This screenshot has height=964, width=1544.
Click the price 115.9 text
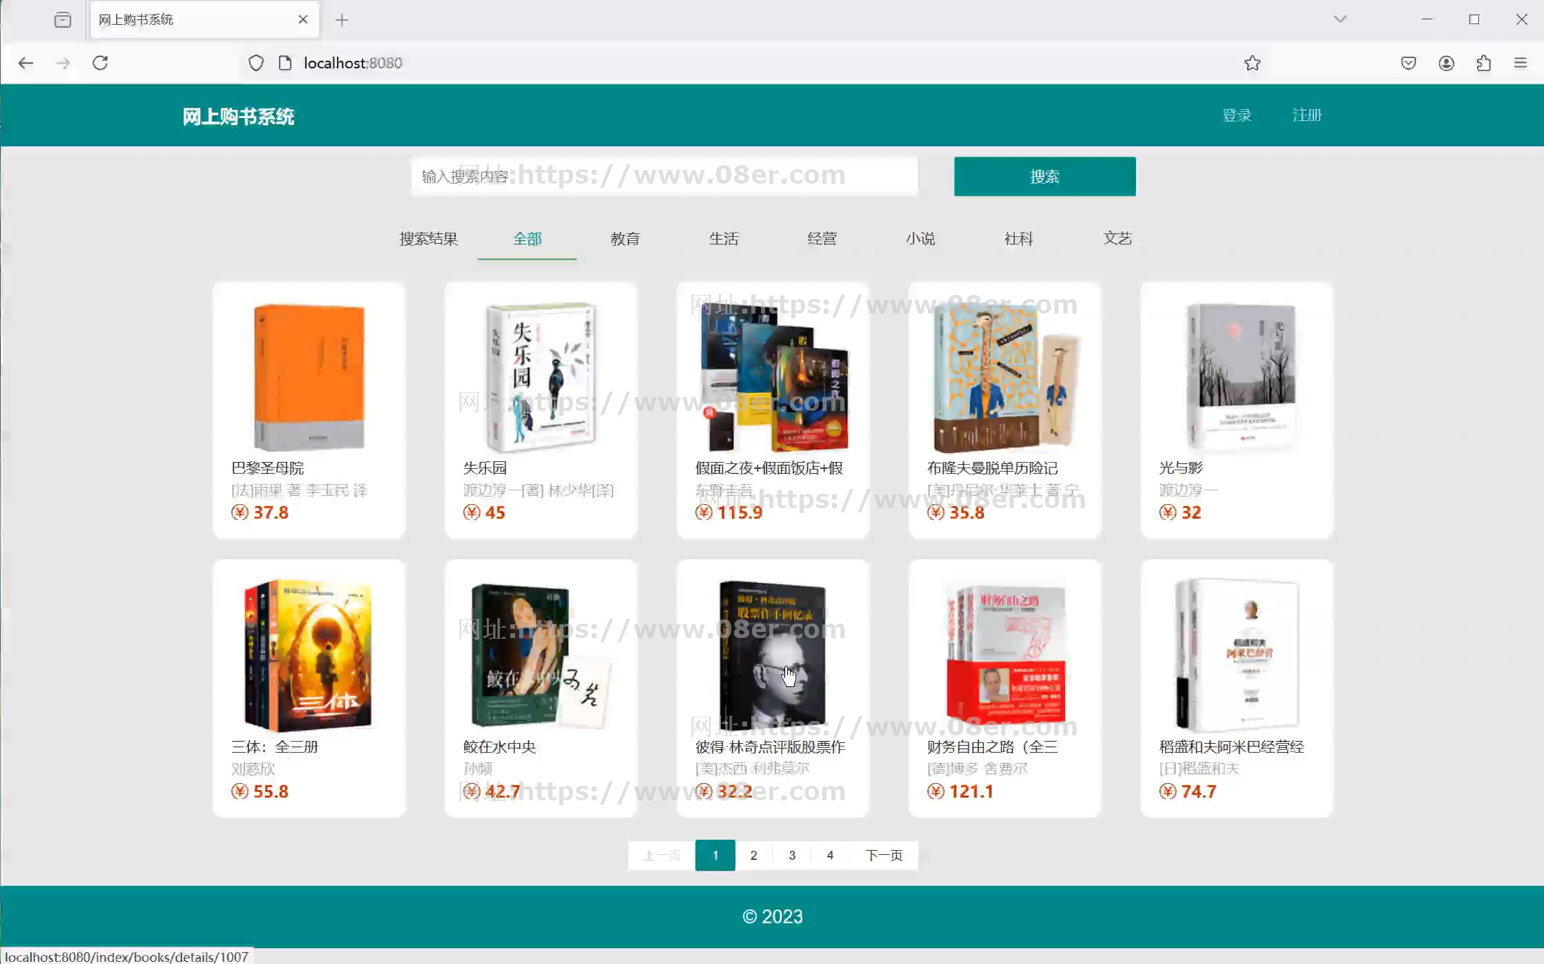(740, 512)
